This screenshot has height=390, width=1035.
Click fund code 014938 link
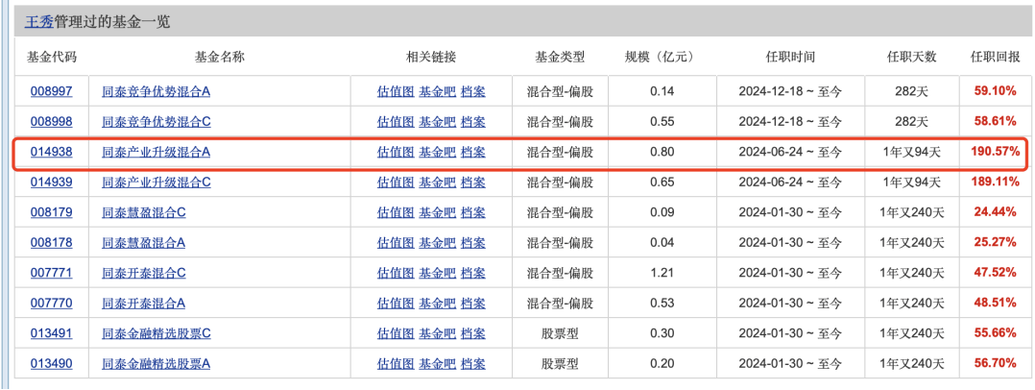(x=50, y=152)
